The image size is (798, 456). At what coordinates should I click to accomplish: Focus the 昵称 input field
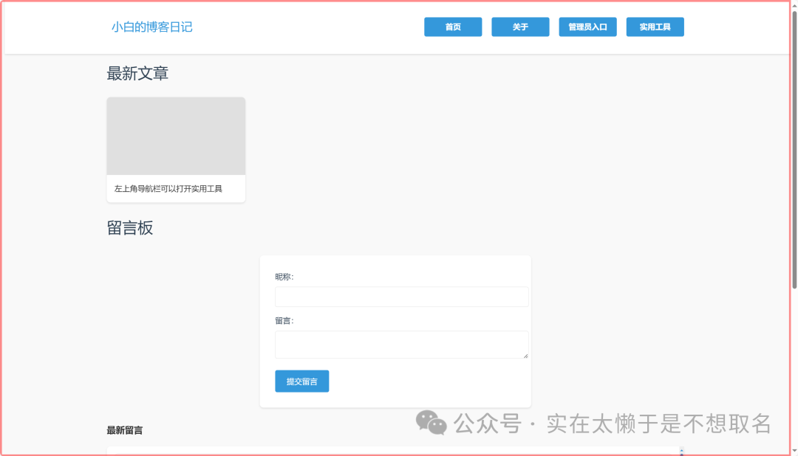[401, 297]
